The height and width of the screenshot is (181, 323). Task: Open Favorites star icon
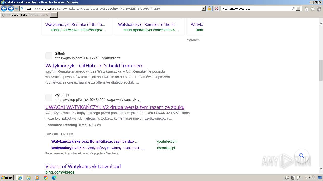[x=313, y=9]
